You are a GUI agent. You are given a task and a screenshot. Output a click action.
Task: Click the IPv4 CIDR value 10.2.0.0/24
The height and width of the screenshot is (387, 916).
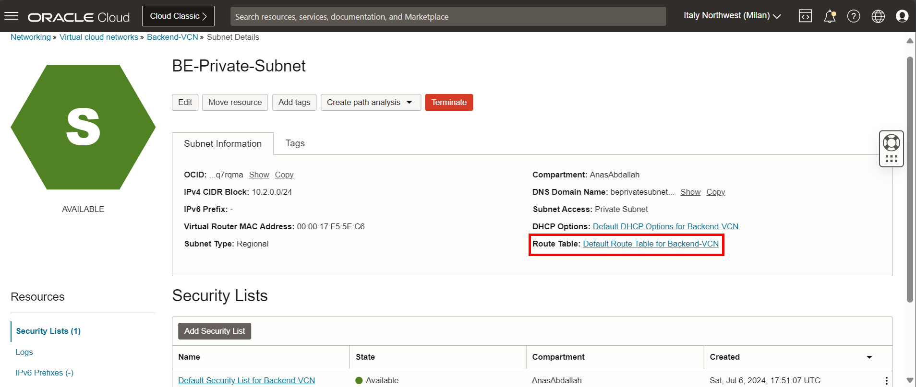pos(272,192)
